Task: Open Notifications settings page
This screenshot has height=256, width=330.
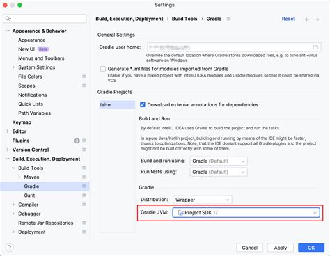Action: click(33, 95)
